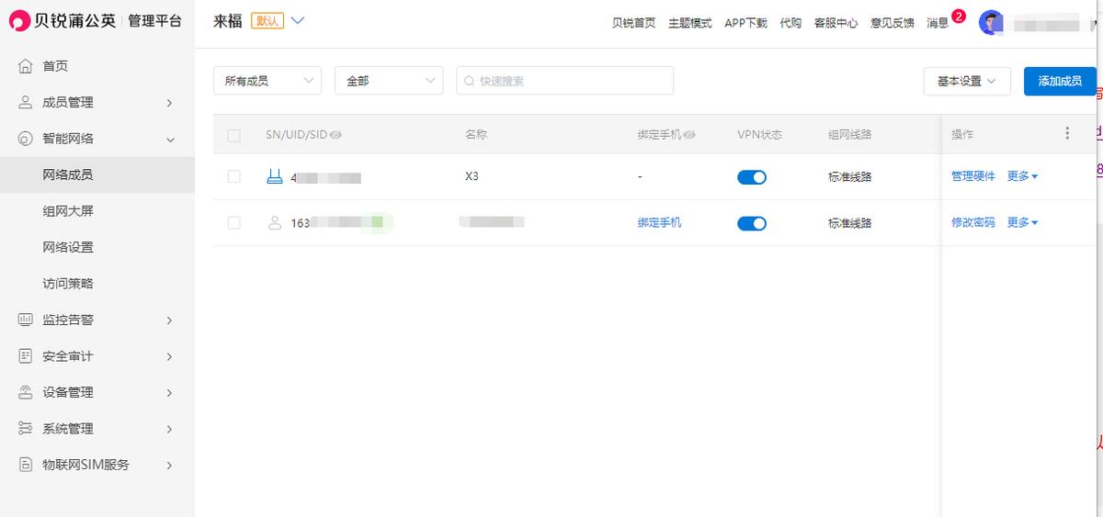Click the 监控告警 monitor icon
The image size is (1103, 517).
[26, 320]
